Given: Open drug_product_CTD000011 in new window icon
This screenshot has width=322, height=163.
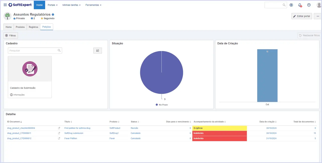Looking at the screenshot, I should point(59,133).
